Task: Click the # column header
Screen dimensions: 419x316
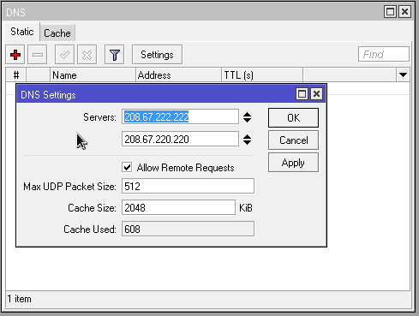Action: pyautogui.click(x=16, y=75)
